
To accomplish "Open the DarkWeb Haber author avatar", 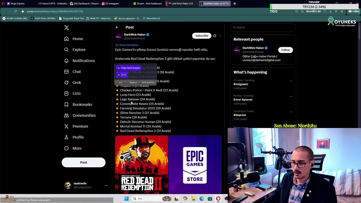I will (x=119, y=37).
